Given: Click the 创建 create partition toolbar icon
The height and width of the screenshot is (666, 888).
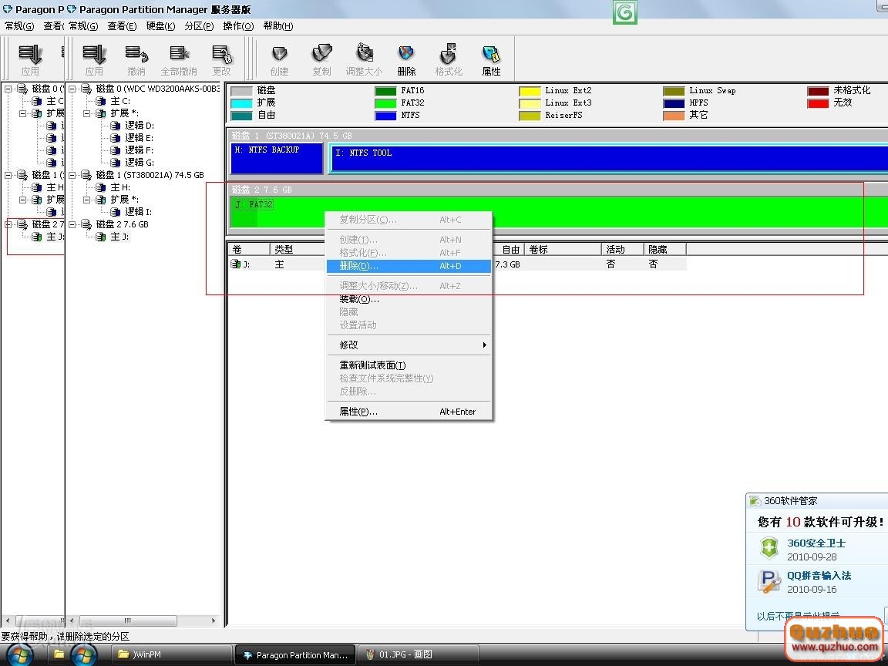Looking at the screenshot, I should [x=279, y=59].
